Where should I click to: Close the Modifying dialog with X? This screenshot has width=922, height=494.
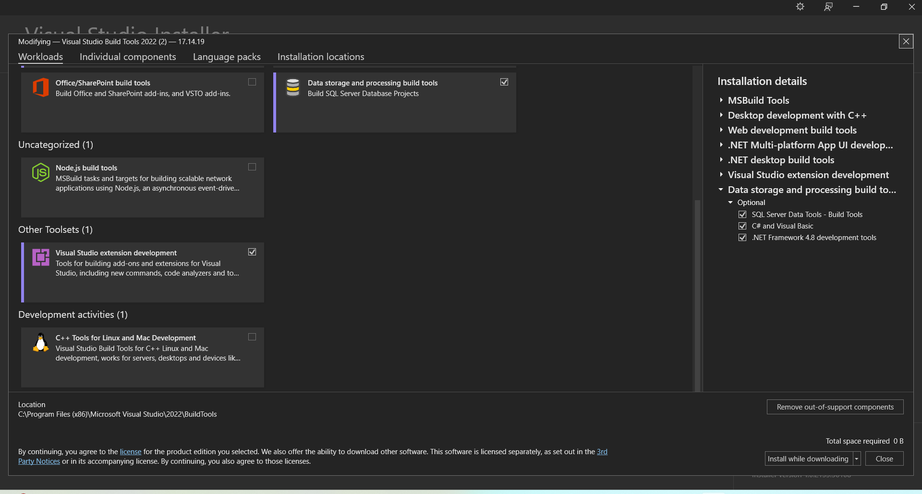[x=906, y=41]
